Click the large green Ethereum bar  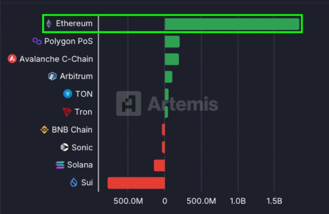(x=232, y=24)
